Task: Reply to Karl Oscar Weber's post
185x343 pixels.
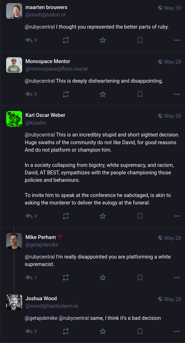Action: (29, 216)
